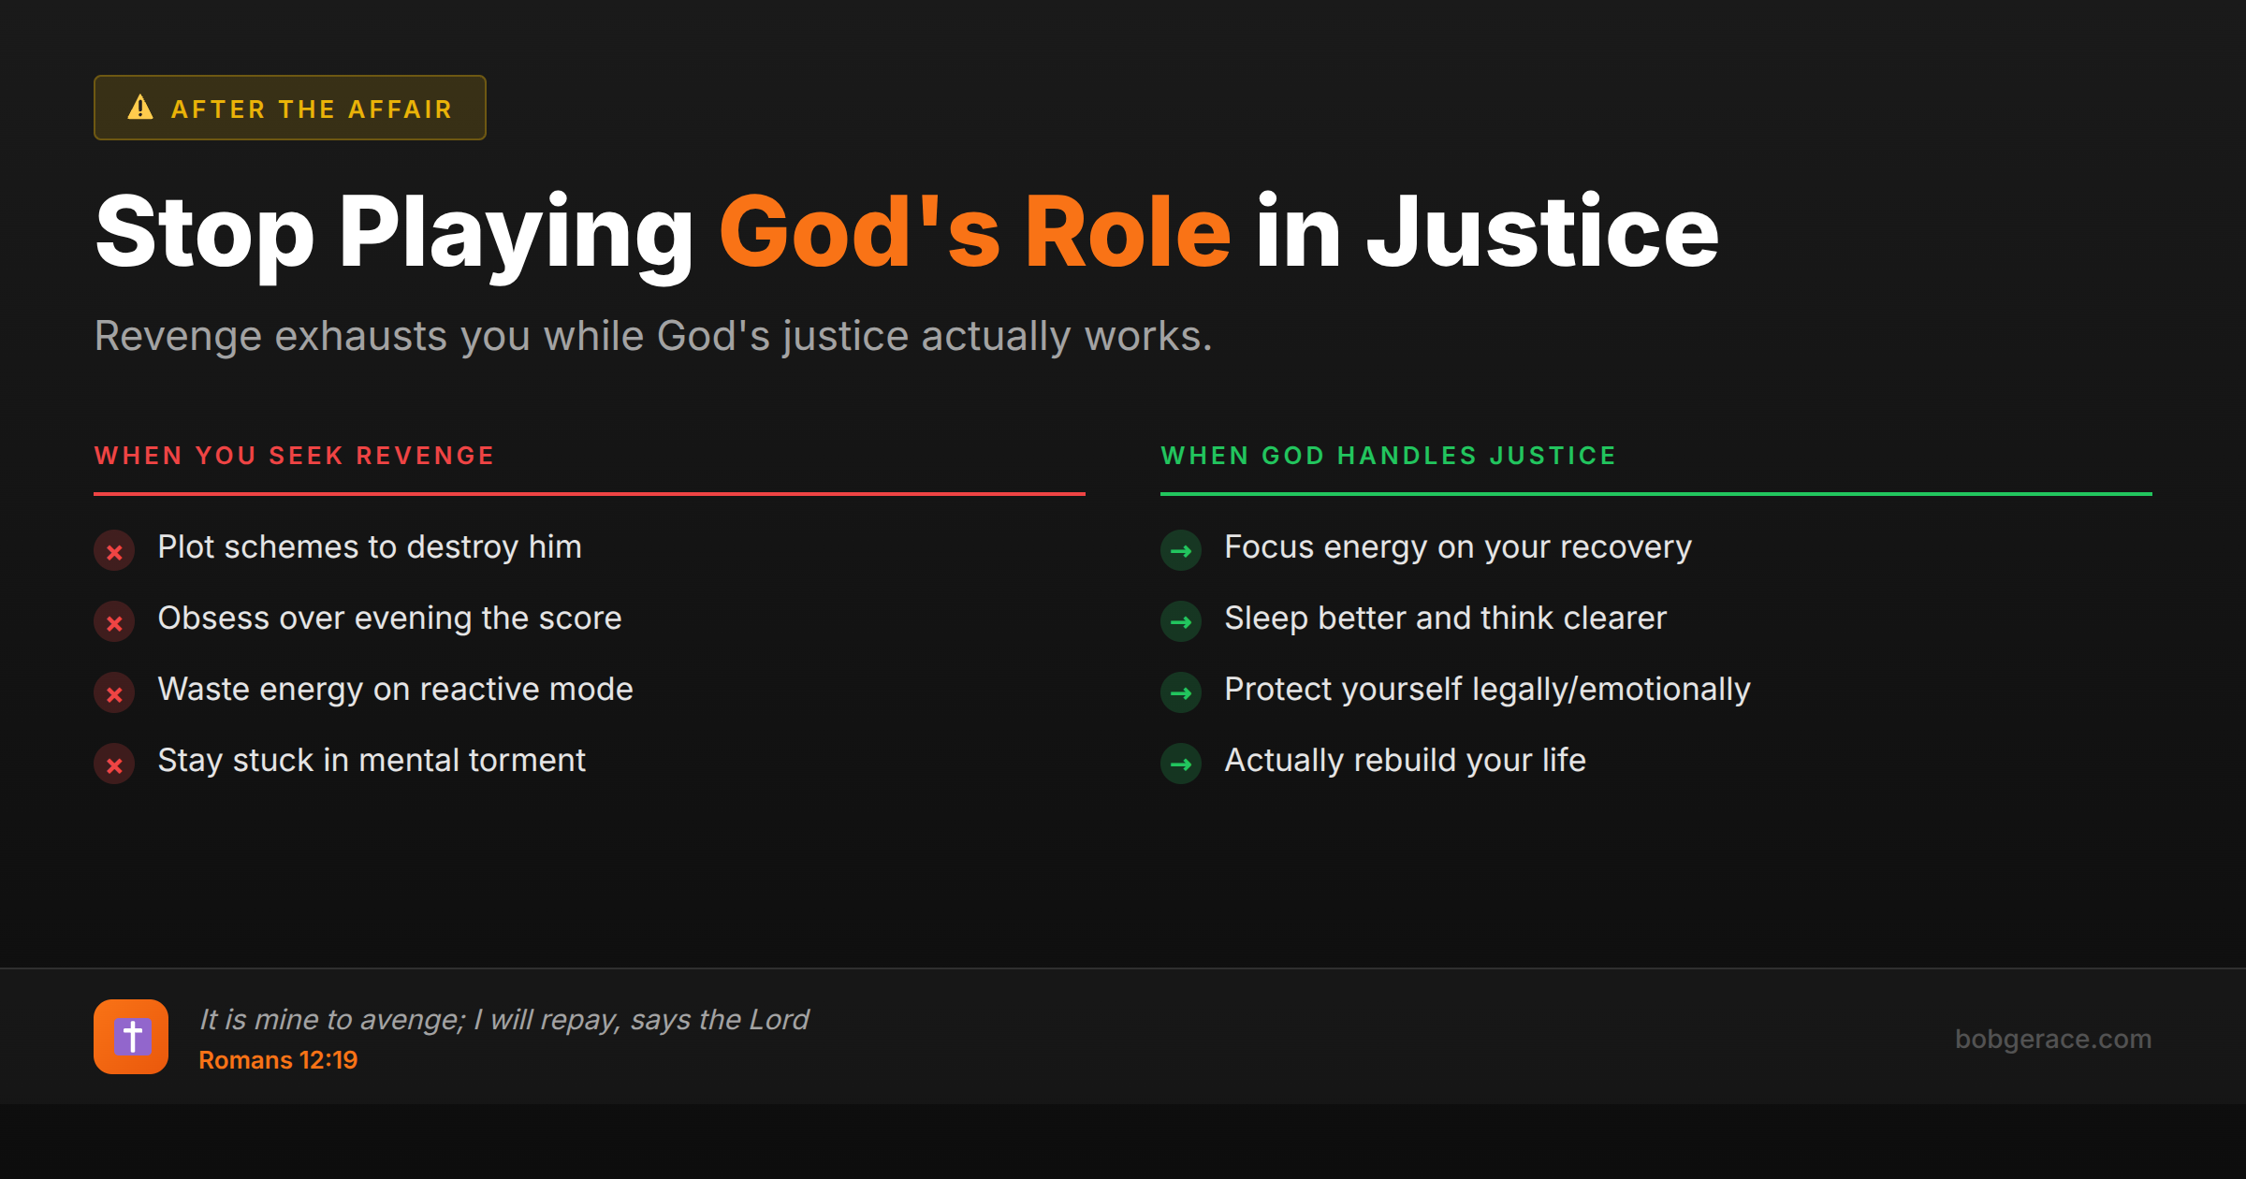2246x1179 pixels.
Task: Click green arrow beside 'Sleep better and think clearer'
Action: click(1181, 622)
